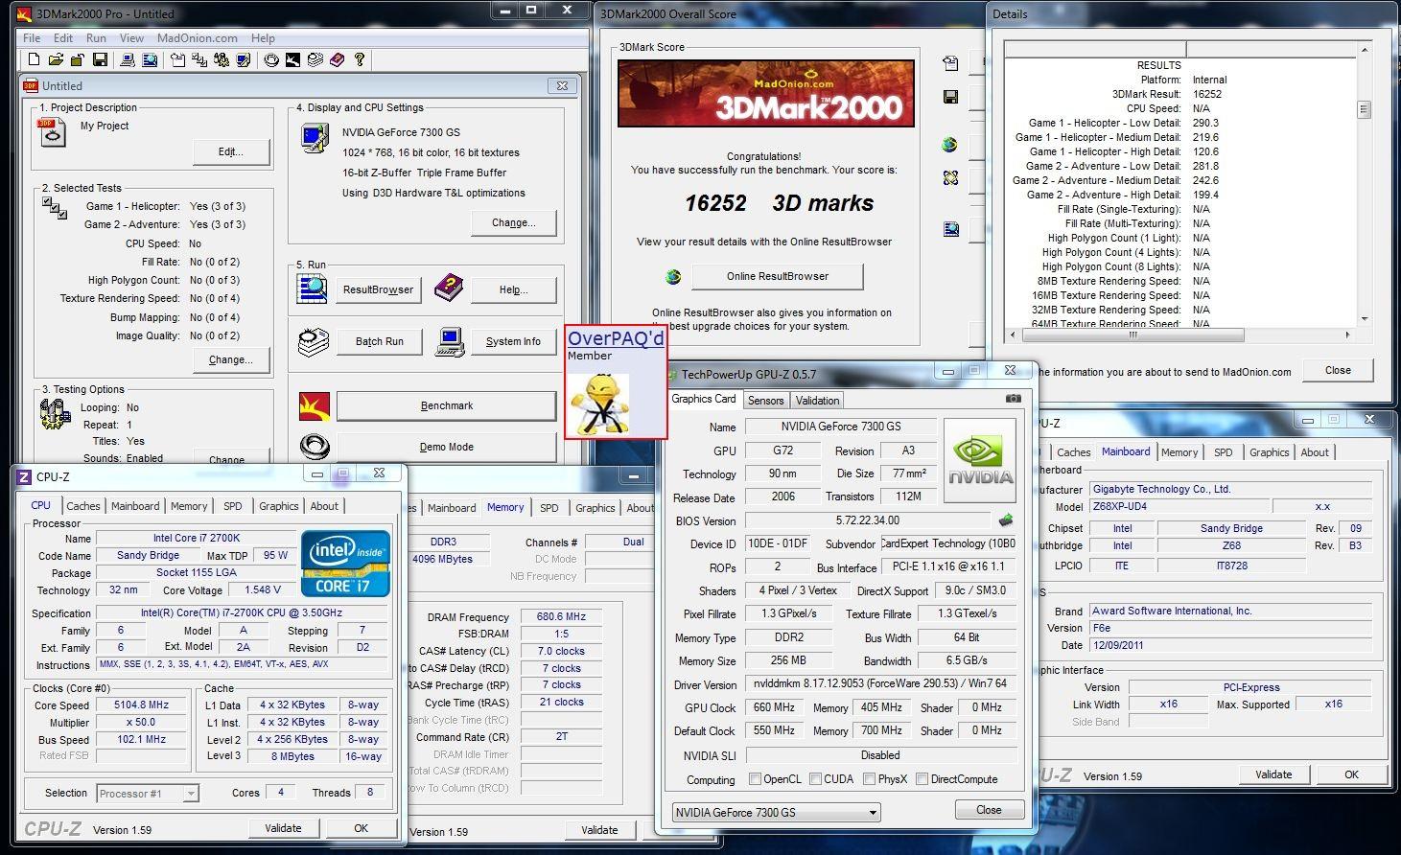Image resolution: width=1401 pixels, height=855 pixels.
Task: Click the Display Settings toolbar icon
Action: pos(244,59)
